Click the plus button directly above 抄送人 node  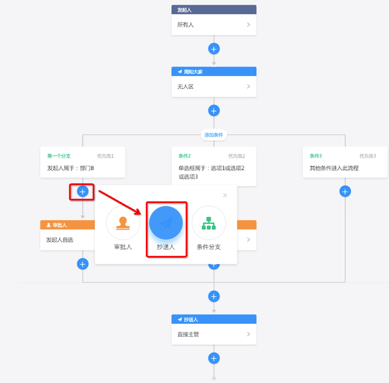[x=214, y=296]
